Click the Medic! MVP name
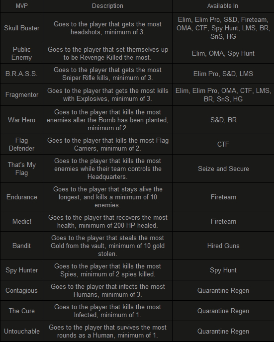Viewport: 274px width, 342px height. tap(21, 221)
